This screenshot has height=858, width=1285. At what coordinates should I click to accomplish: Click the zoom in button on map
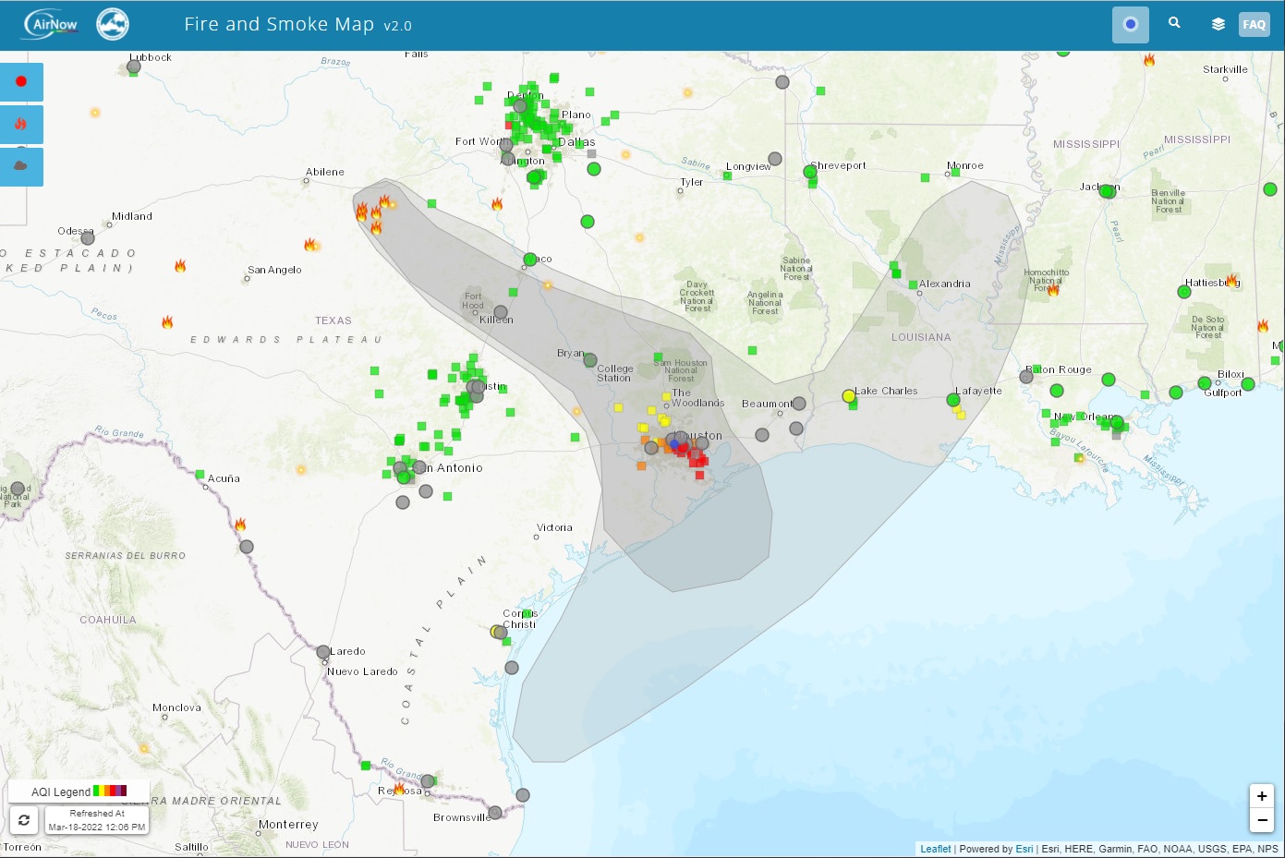pos(1261,795)
